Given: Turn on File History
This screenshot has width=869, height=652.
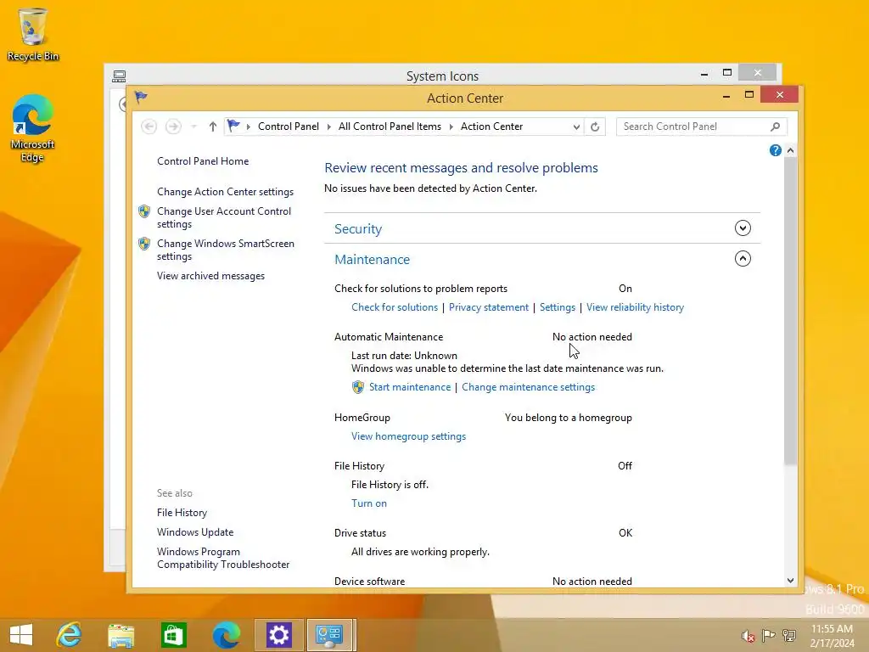Looking at the screenshot, I should [x=369, y=503].
